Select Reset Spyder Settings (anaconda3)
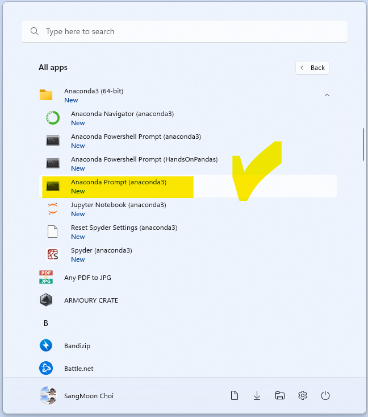Image resolution: width=368 pixels, height=417 pixels. (x=188, y=232)
